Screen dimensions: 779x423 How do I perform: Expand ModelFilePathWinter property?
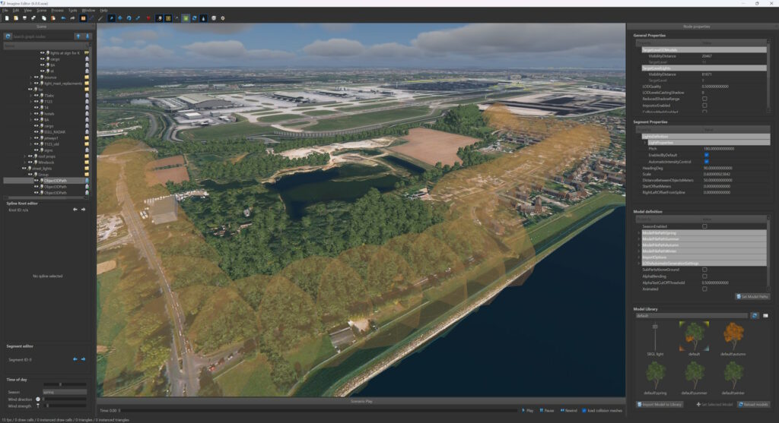(x=639, y=251)
